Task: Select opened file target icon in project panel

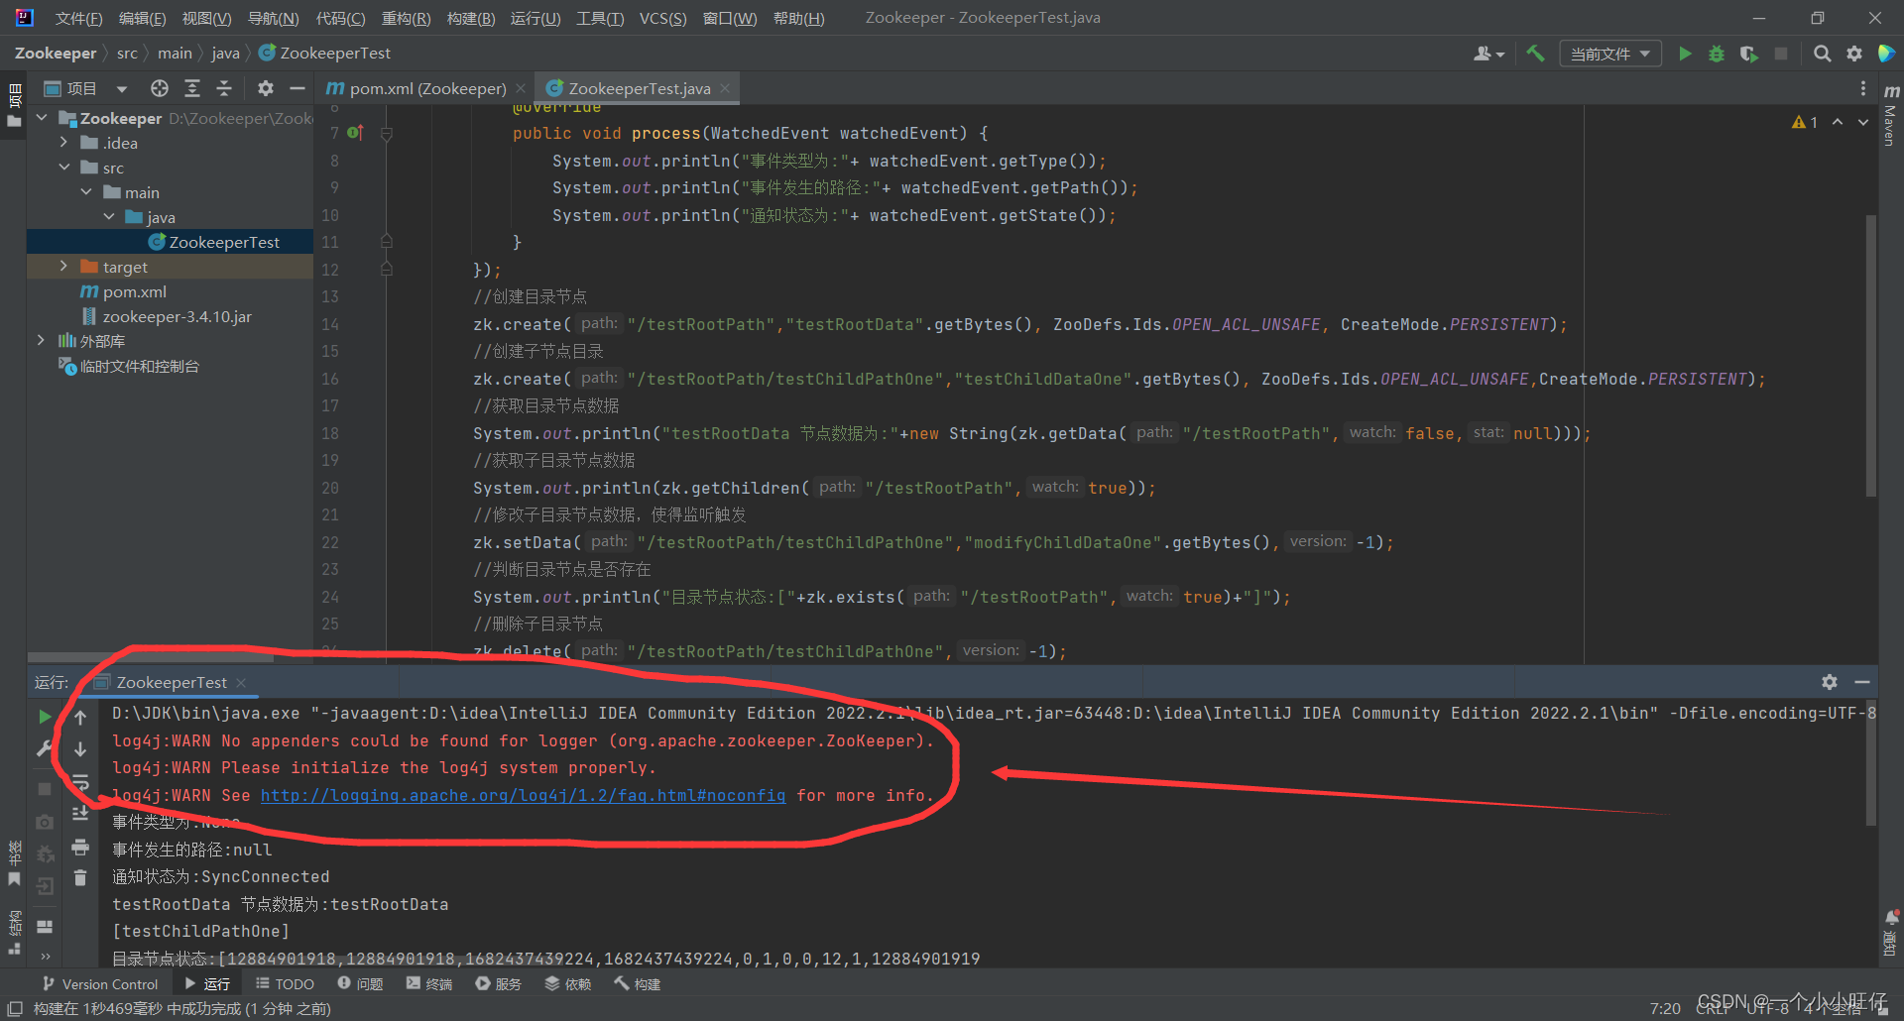Action: [160, 88]
